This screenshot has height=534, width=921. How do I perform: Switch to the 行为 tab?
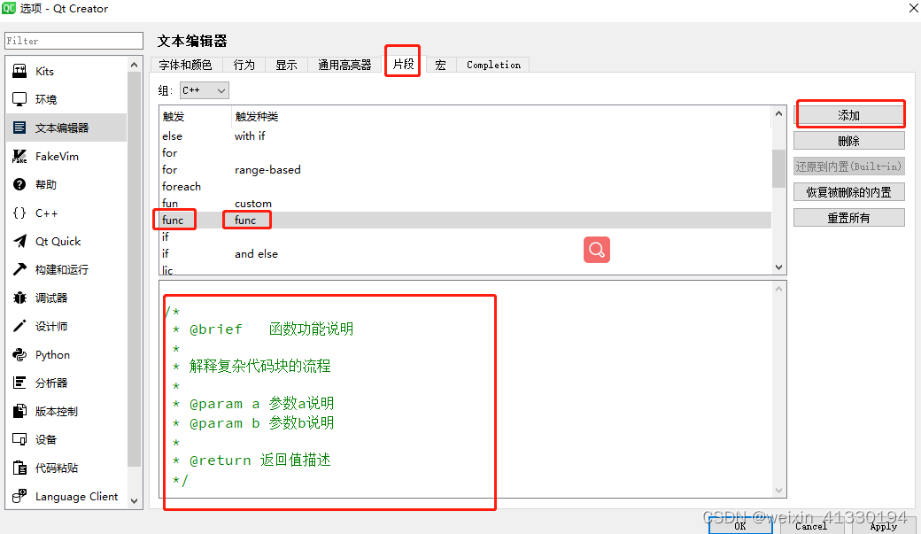pyautogui.click(x=244, y=65)
